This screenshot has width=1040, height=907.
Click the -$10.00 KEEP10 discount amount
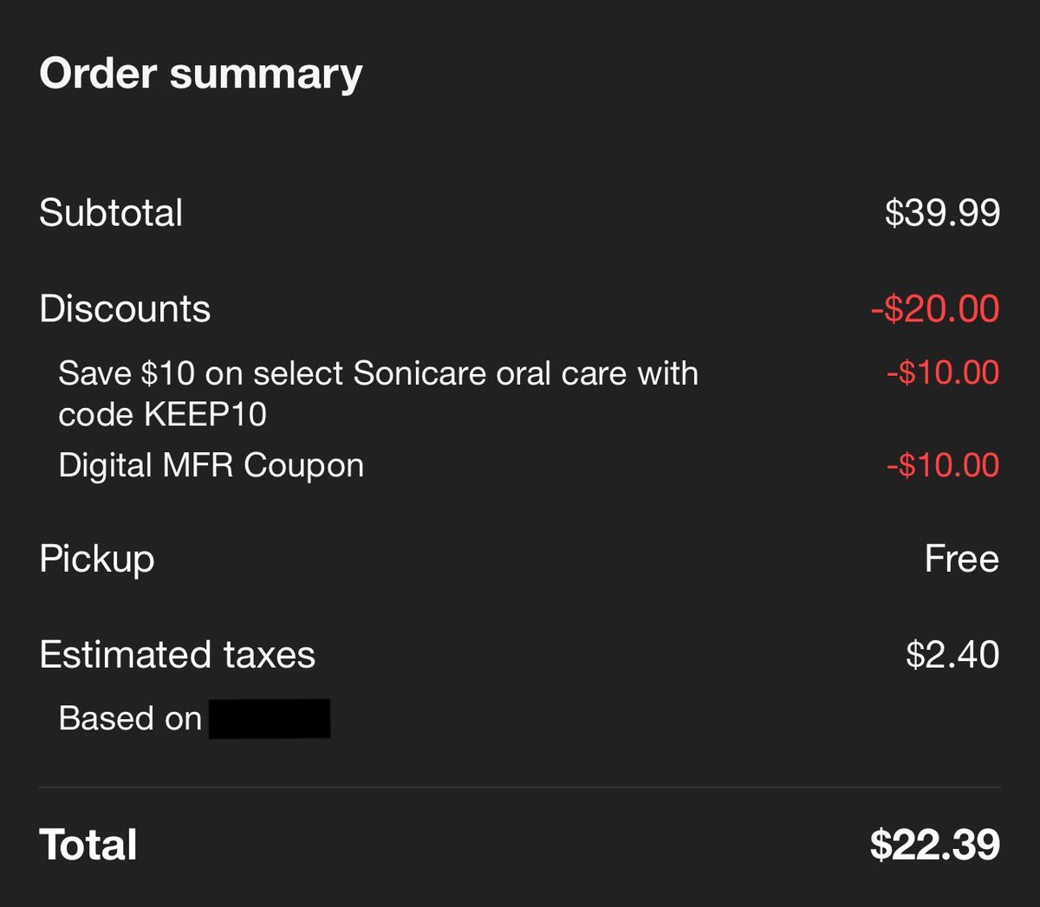coord(942,373)
